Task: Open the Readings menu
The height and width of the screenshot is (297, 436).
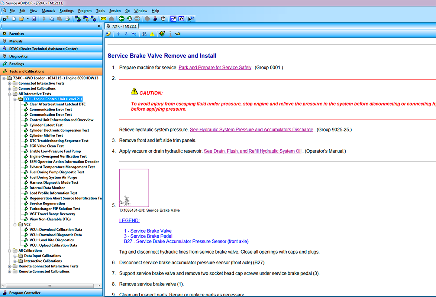Action: [67, 10]
